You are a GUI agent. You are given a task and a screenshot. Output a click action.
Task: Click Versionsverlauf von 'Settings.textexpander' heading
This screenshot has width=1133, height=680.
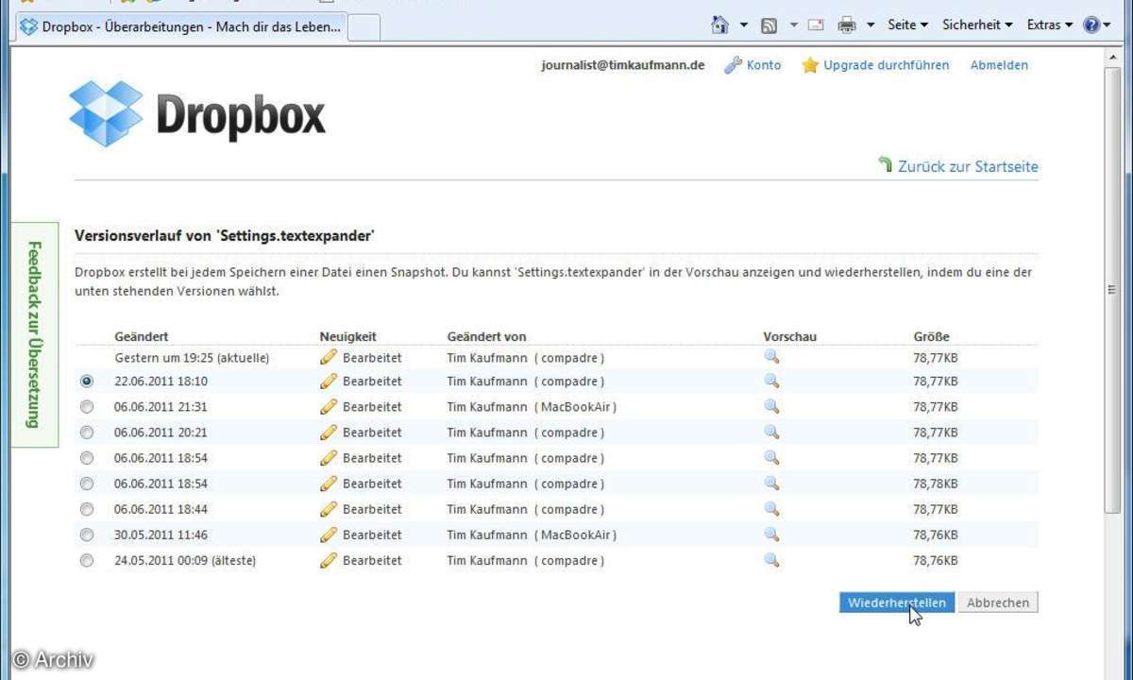[x=225, y=235]
